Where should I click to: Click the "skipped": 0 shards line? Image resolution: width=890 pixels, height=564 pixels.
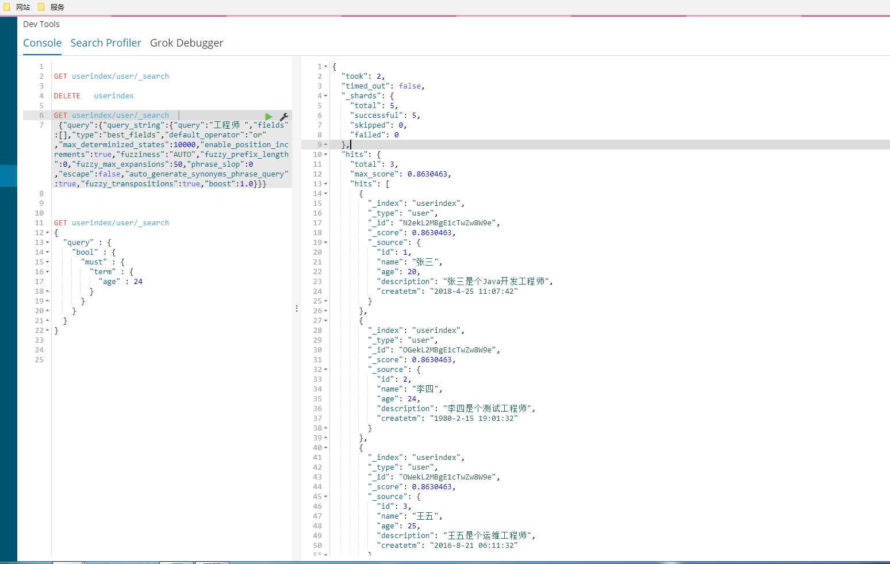pyautogui.click(x=378, y=125)
